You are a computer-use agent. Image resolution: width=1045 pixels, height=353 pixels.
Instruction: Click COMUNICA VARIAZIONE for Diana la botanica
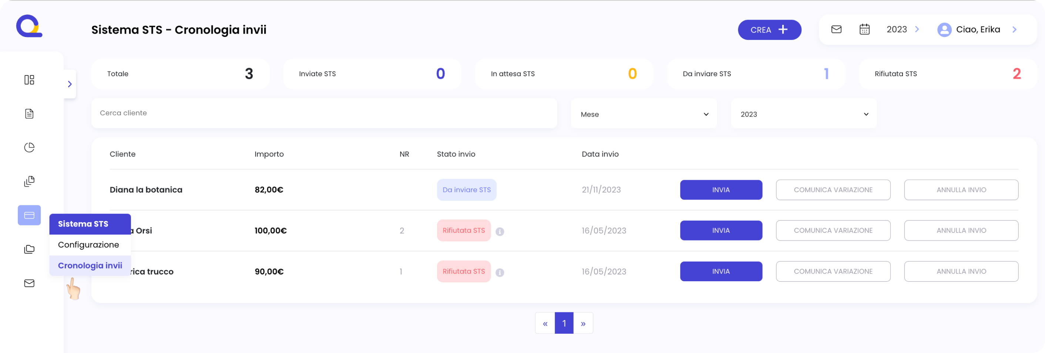pyautogui.click(x=833, y=189)
